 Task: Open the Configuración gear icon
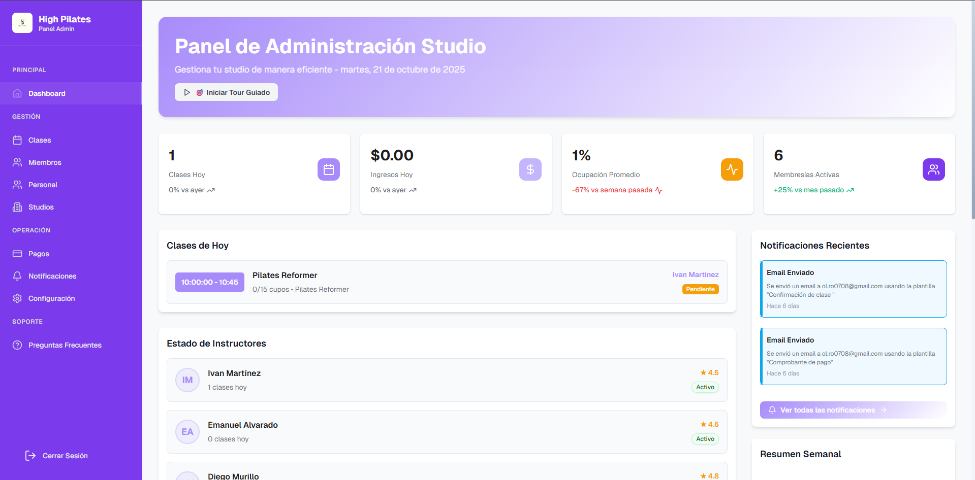pyautogui.click(x=17, y=298)
